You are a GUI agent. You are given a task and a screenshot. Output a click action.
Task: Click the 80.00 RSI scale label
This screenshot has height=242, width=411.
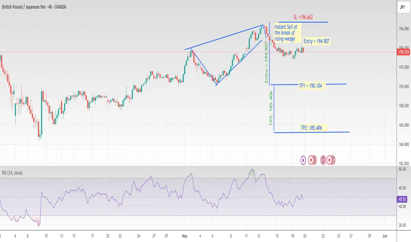click(402, 169)
